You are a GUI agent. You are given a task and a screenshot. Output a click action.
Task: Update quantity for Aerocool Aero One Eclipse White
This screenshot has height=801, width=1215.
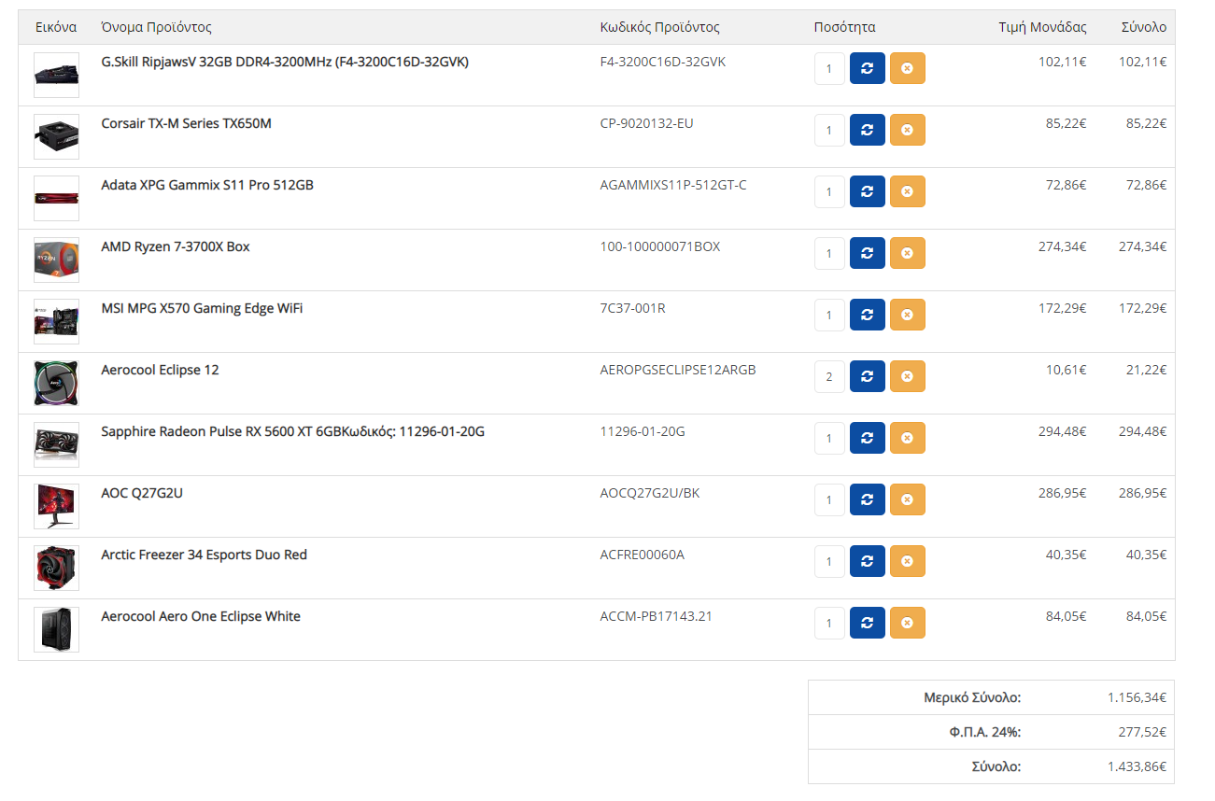point(867,623)
